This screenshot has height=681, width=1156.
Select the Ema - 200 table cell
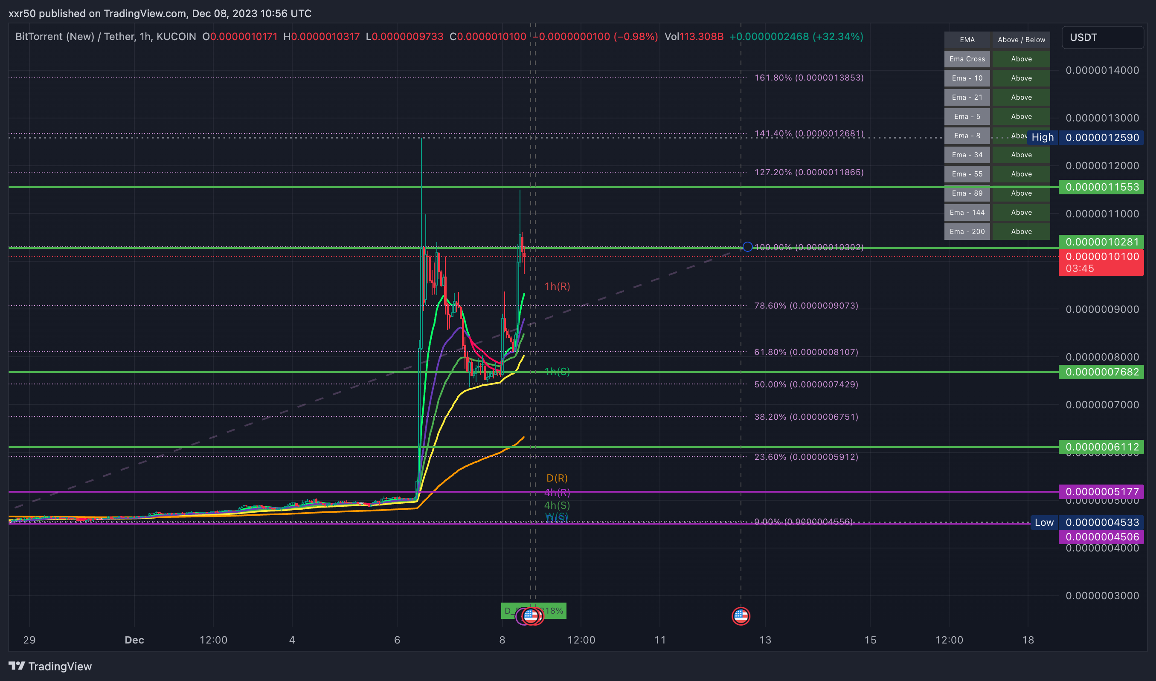(x=967, y=232)
